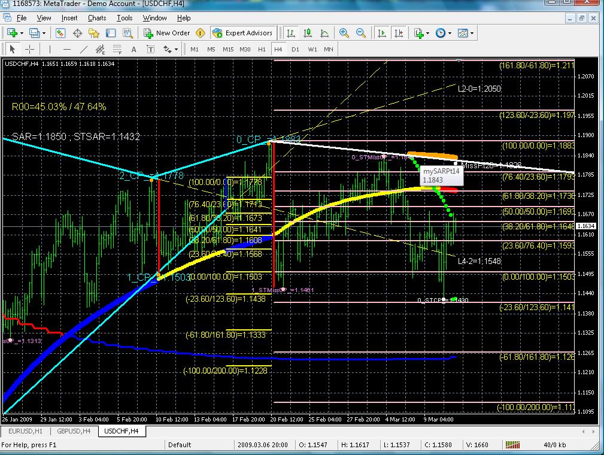Open the templates dropdown
This screenshot has height=455, width=604.
coord(473,33)
